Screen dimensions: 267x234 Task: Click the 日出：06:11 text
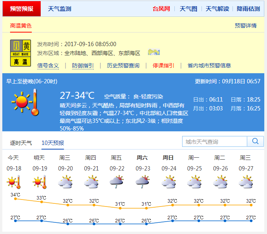coord(208,100)
